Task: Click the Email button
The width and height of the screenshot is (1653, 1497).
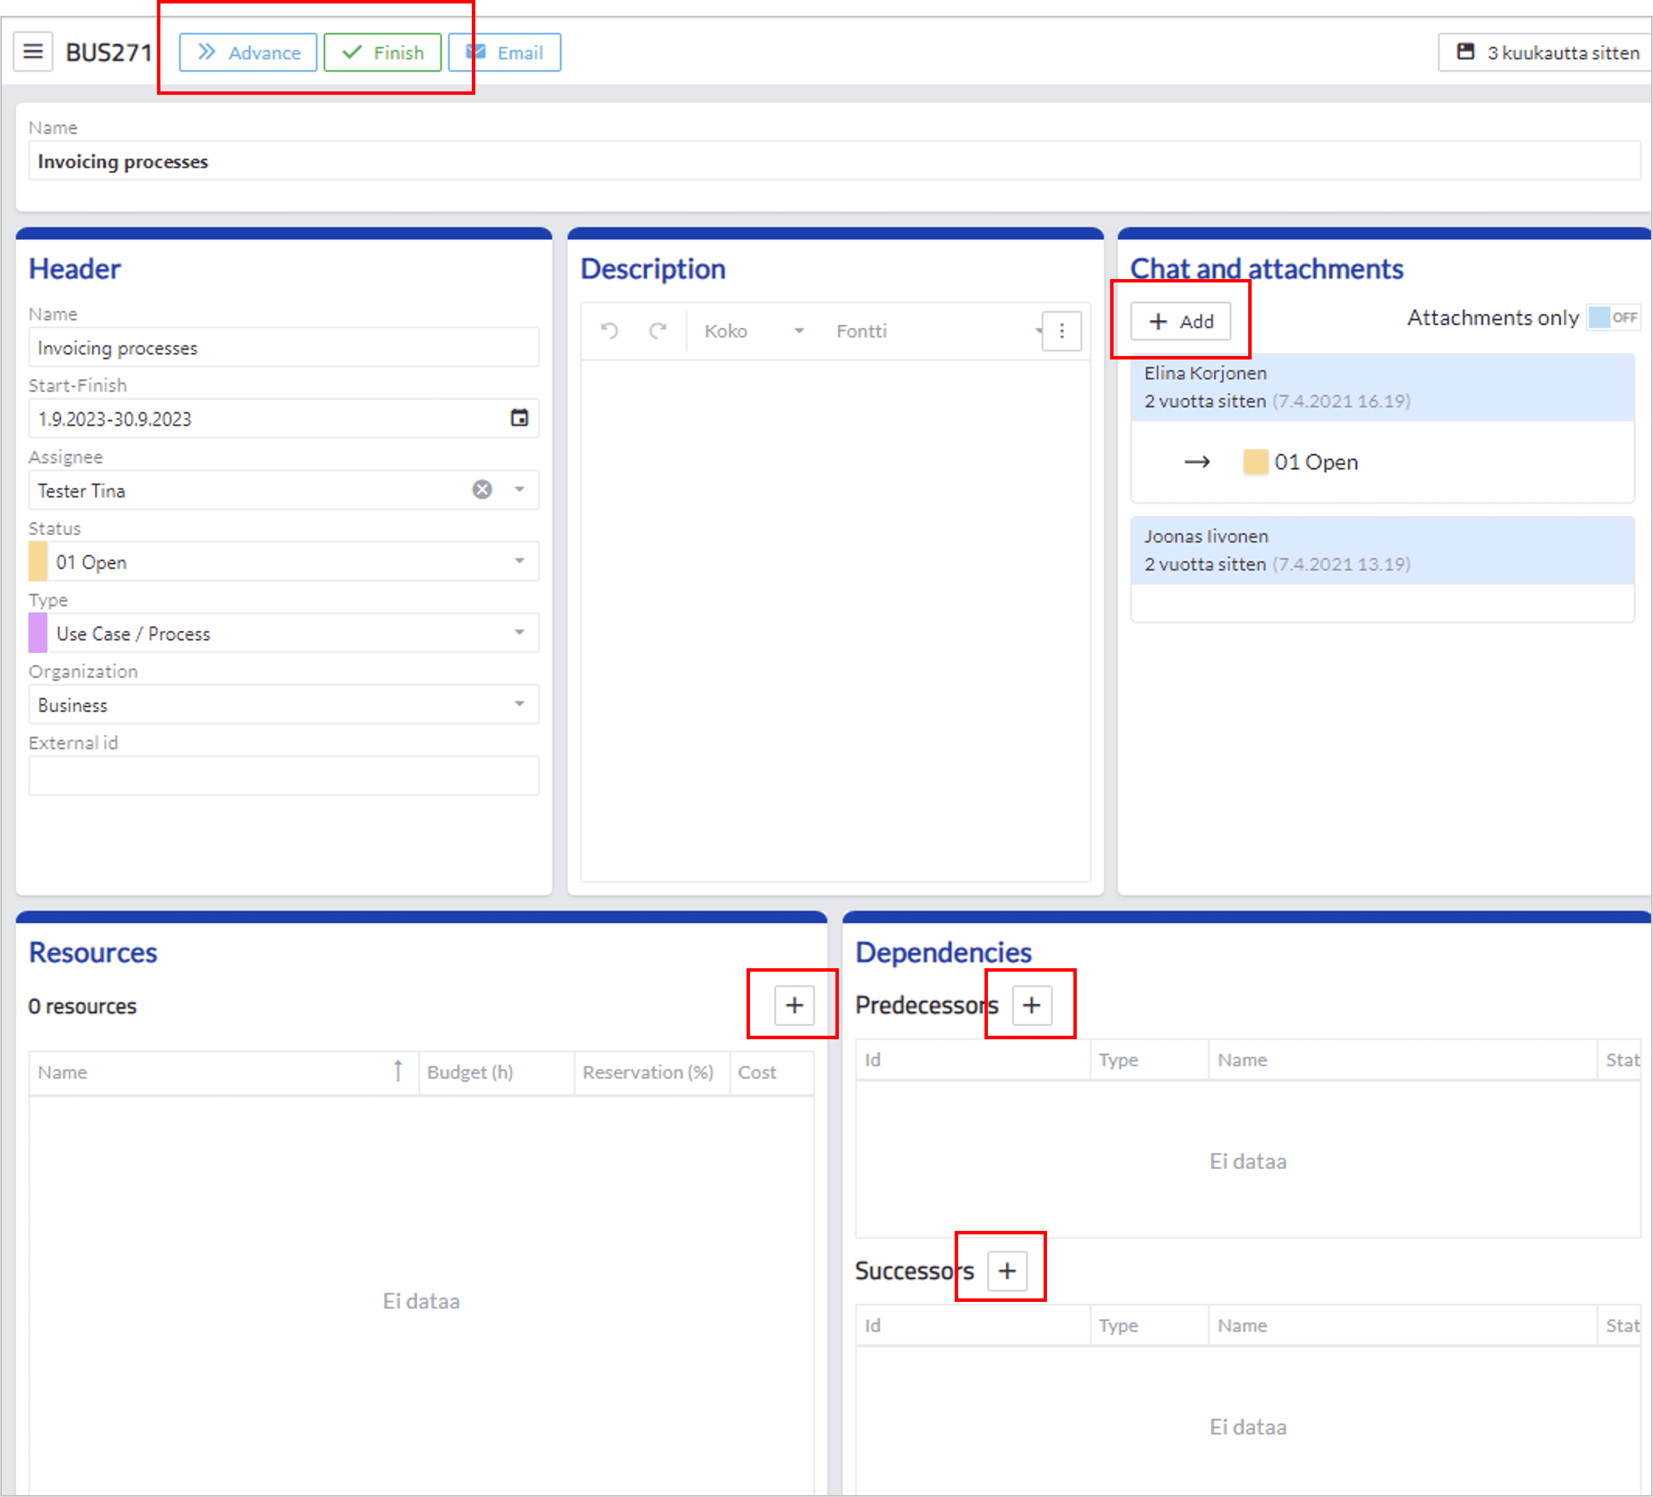Action: pos(504,53)
